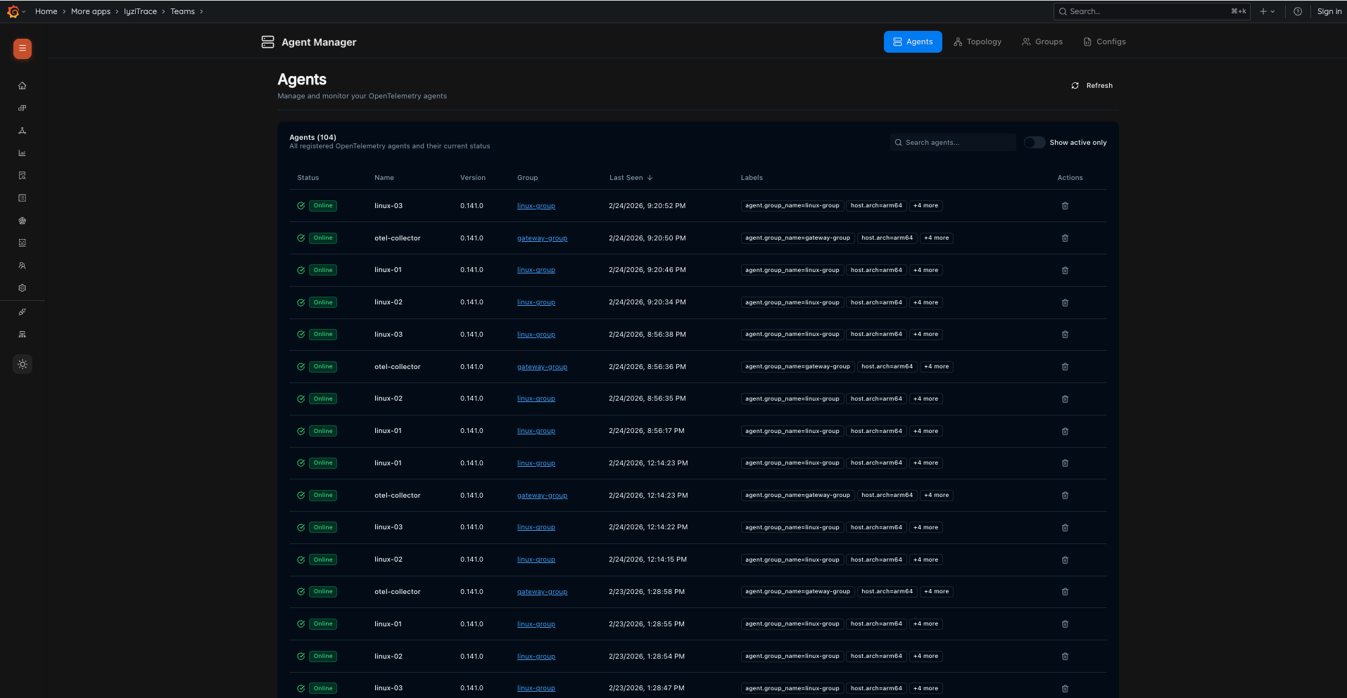Open the list document sidebar icon
The width and height of the screenshot is (1347, 698).
pos(23,198)
